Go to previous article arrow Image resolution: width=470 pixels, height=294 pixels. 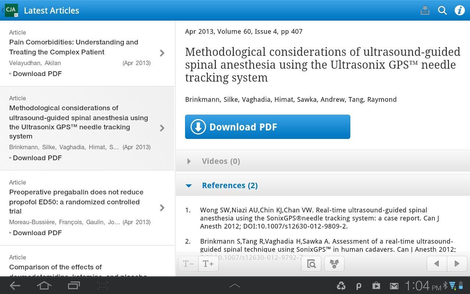(437, 264)
